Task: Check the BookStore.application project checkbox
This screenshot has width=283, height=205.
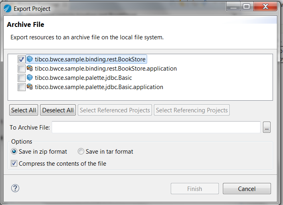Action: click(22, 69)
